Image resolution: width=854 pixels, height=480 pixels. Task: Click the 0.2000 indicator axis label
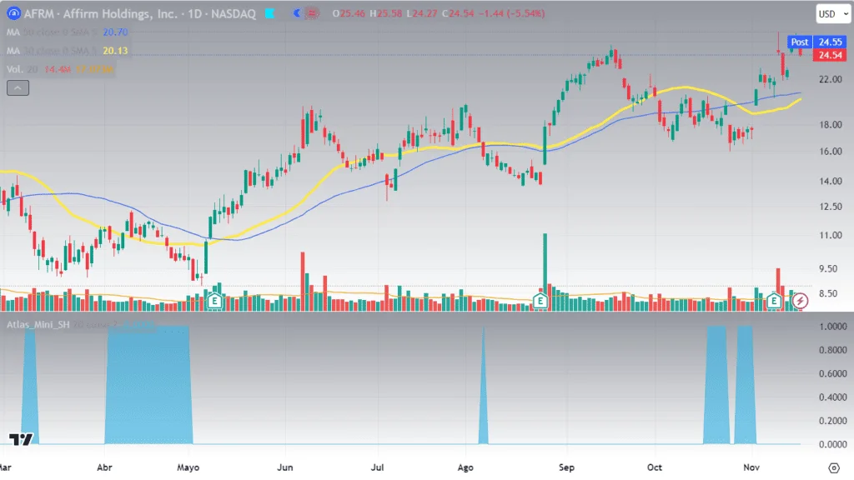[833, 421]
